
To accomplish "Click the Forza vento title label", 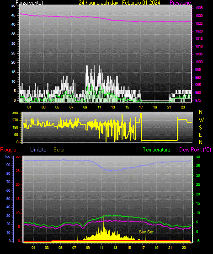I will point(29,3).
